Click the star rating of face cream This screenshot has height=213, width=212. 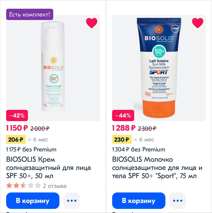(24, 186)
